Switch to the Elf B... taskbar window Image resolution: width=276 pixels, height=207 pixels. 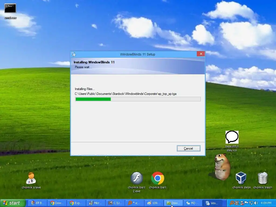tap(38, 203)
